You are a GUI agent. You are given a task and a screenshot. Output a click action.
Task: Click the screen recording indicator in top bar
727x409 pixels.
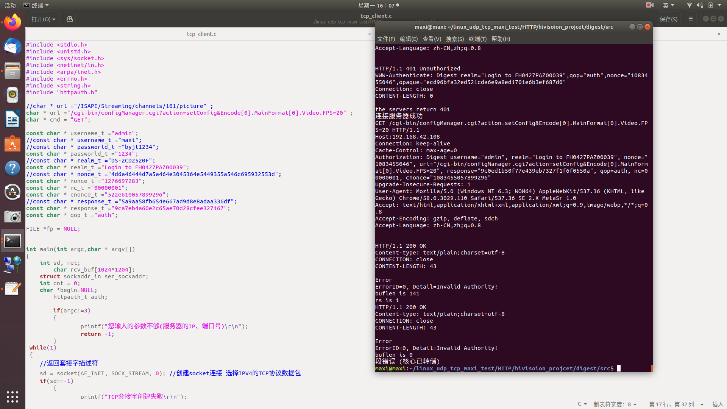(x=650, y=5)
